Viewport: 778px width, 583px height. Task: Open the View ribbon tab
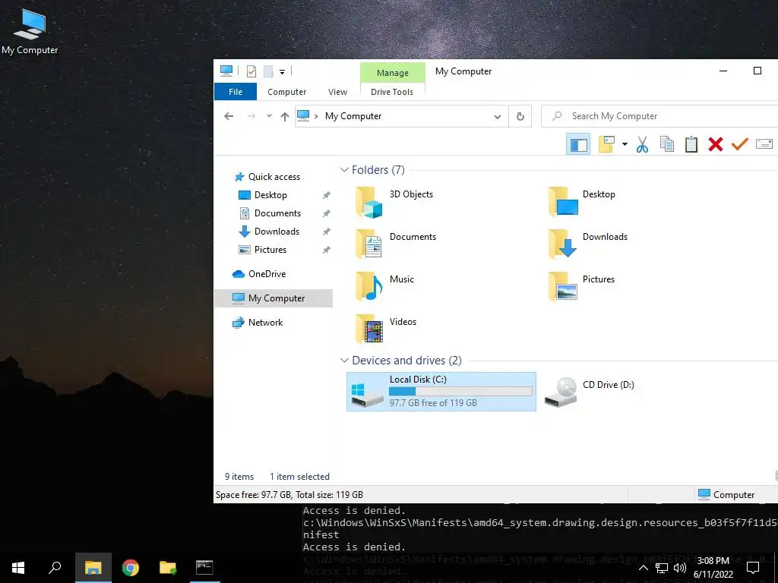337,92
